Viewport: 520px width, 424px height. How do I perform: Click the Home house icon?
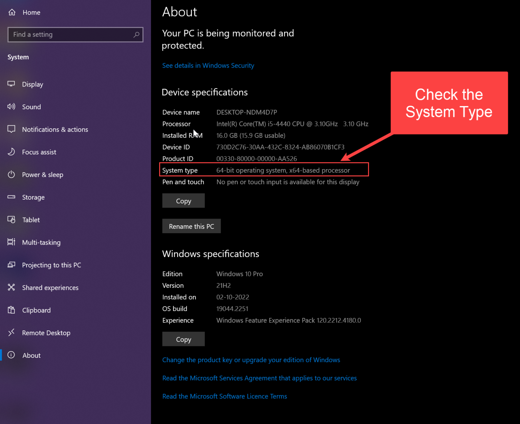[12, 12]
